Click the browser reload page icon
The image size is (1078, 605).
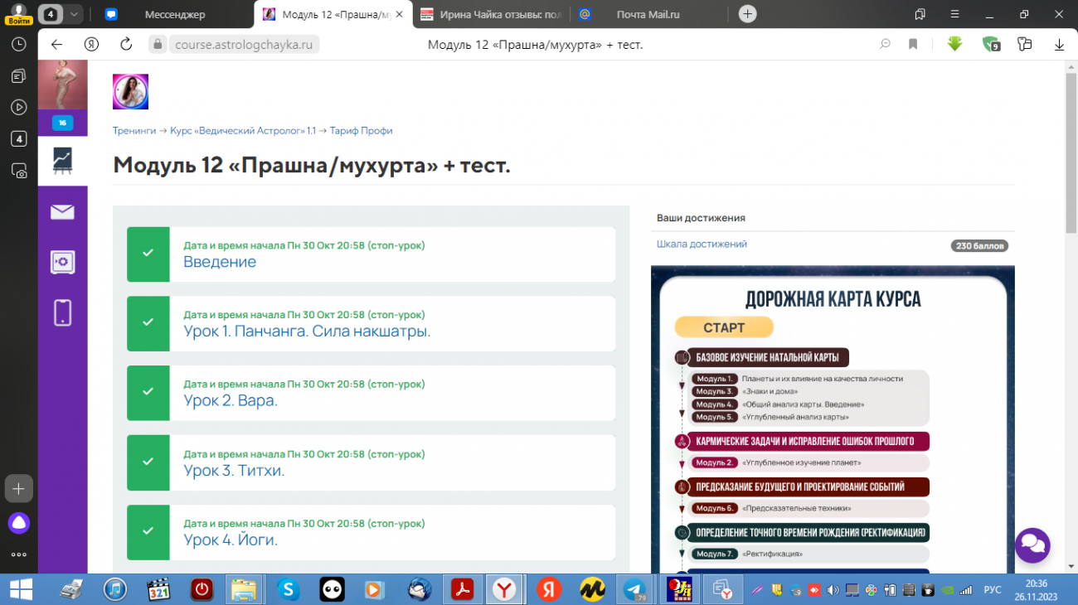126,45
